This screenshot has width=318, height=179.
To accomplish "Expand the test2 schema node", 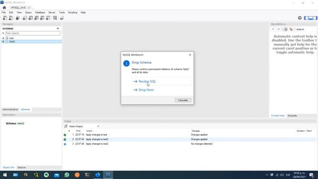I will (3, 41).
